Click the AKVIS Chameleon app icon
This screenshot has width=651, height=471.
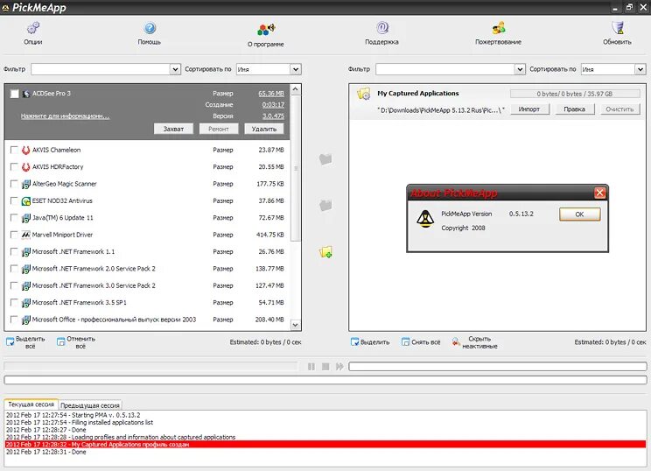pyautogui.click(x=25, y=150)
